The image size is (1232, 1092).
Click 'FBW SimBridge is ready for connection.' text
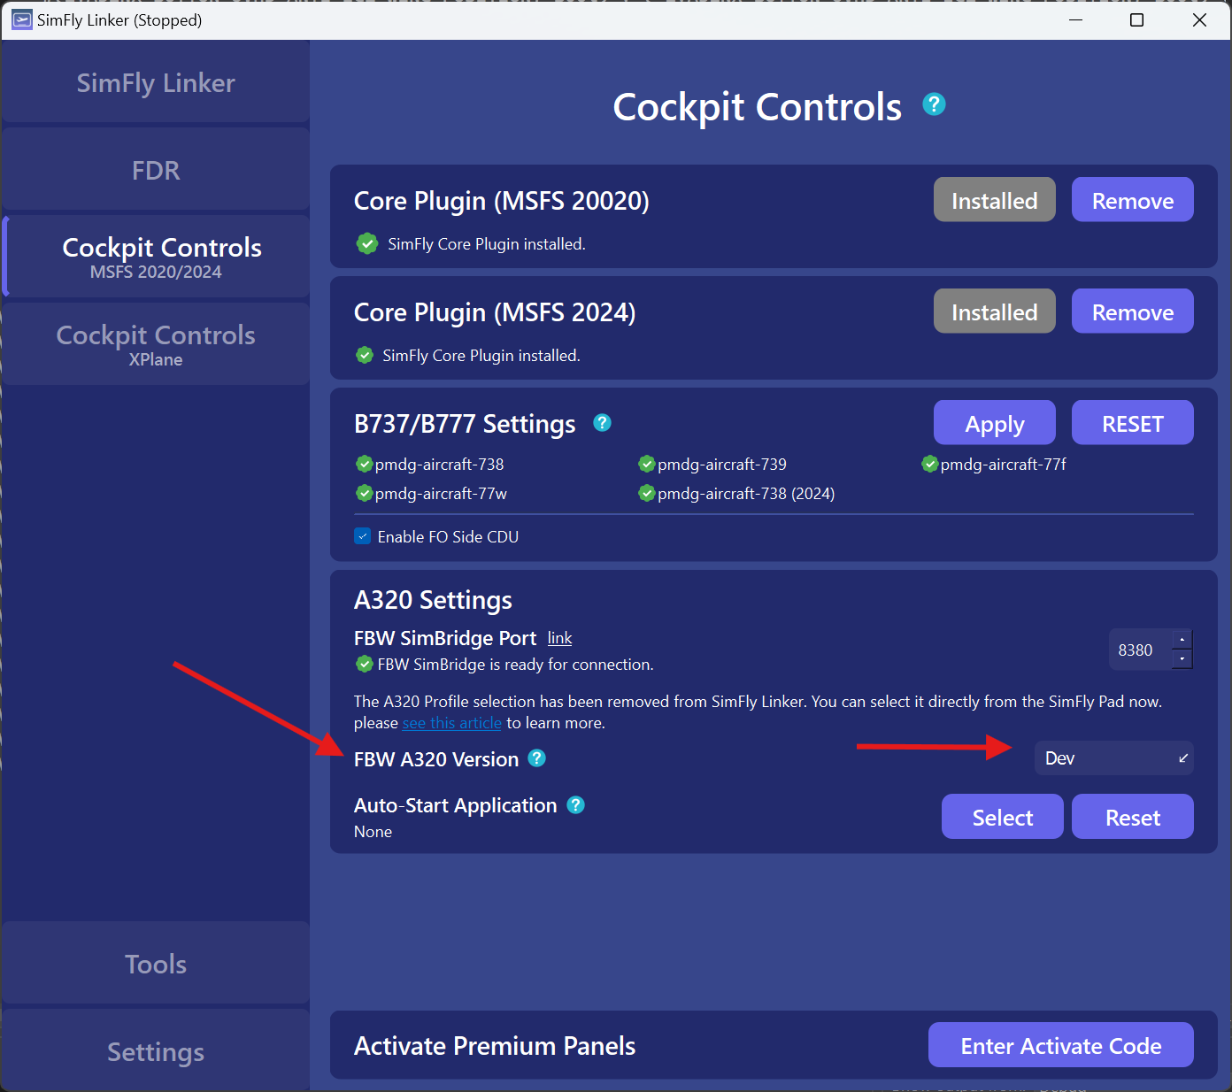[516, 665]
